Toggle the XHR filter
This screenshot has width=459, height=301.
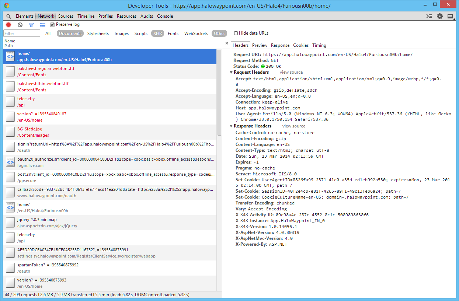[157, 34]
